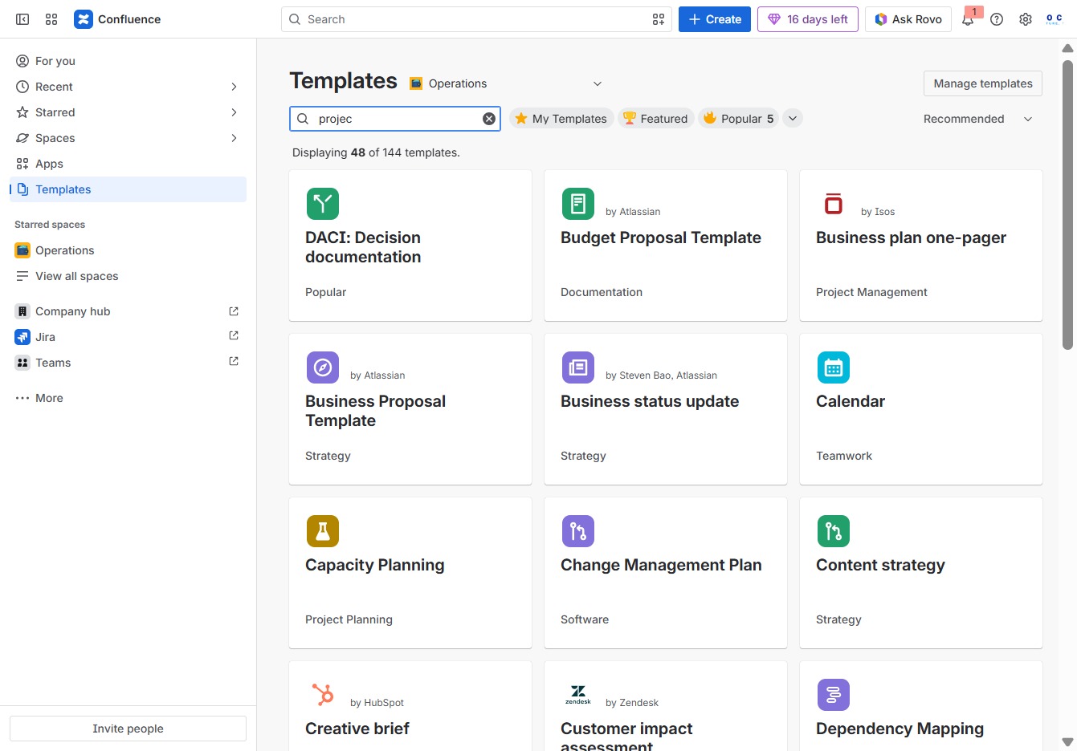1077x751 pixels.
Task: Open the app switcher grid icon
Action: [51, 19]
